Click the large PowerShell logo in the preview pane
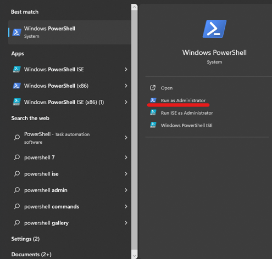272x259 pixels. 214,29
